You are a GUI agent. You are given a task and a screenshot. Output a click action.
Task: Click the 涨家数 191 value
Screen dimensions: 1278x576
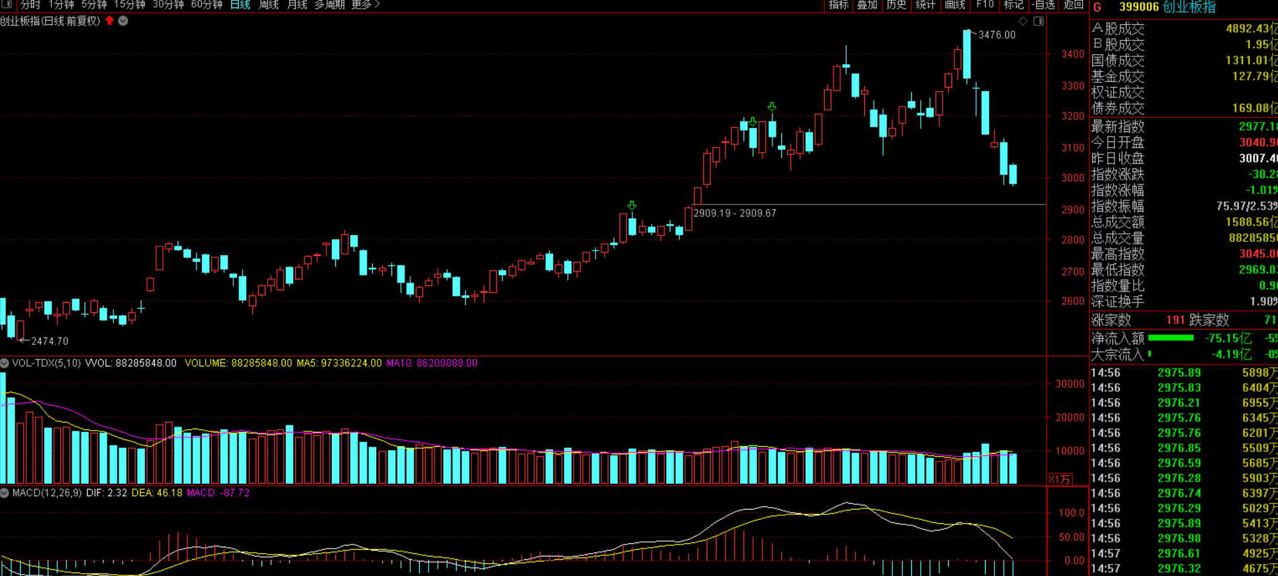coord(1175,320)
